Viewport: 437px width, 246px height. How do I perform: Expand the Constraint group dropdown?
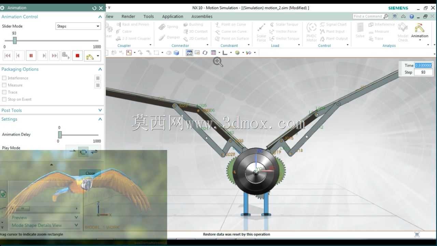tap(248, 45)
